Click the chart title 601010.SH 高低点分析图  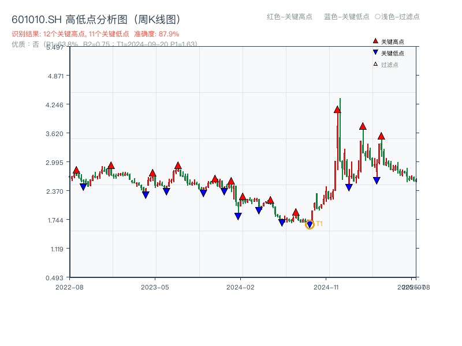point(96,20)
